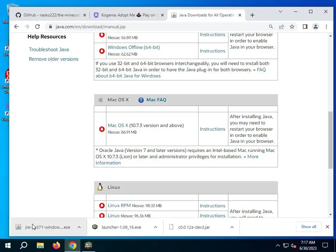
Task: Open the c0.0.12a-dev3.jar download
Action: (194, 227)
